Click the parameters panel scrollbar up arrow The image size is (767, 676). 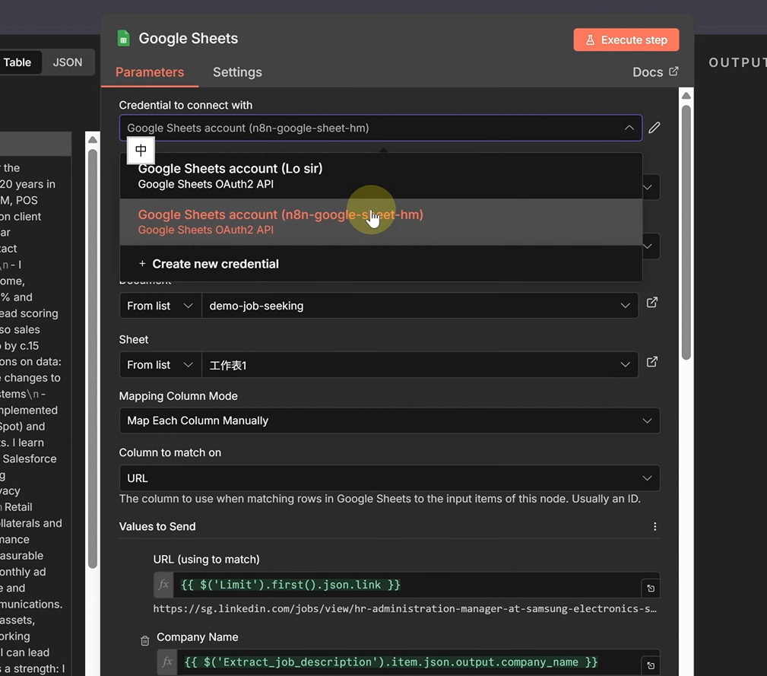(x=686, y=96)
